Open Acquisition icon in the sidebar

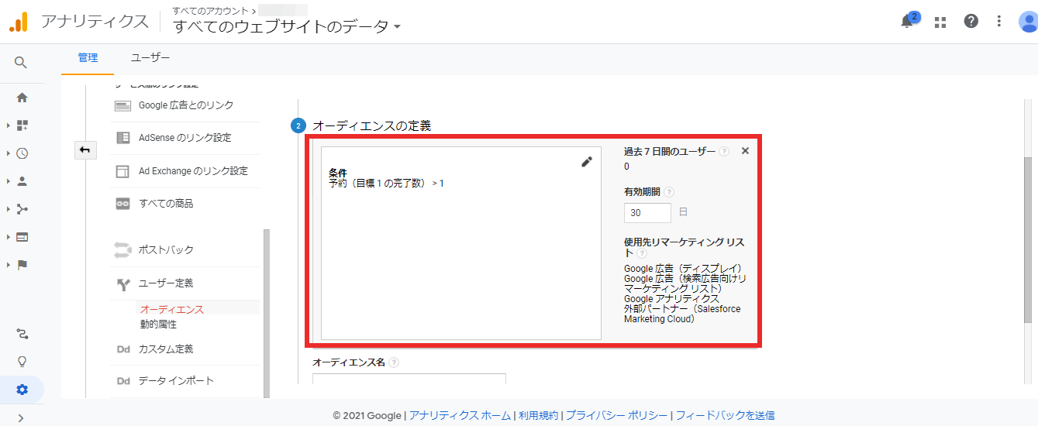click(22, 209)
